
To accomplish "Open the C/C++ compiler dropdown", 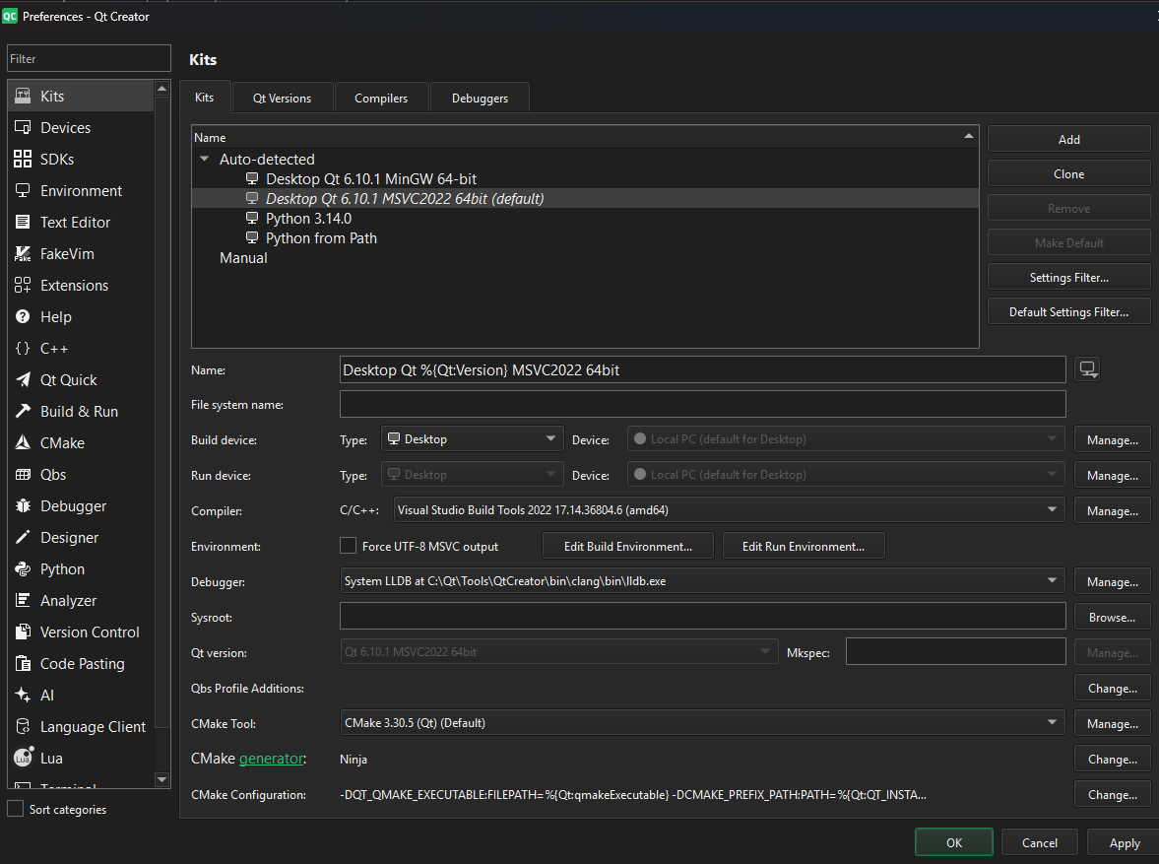I will tap(729, 510).
